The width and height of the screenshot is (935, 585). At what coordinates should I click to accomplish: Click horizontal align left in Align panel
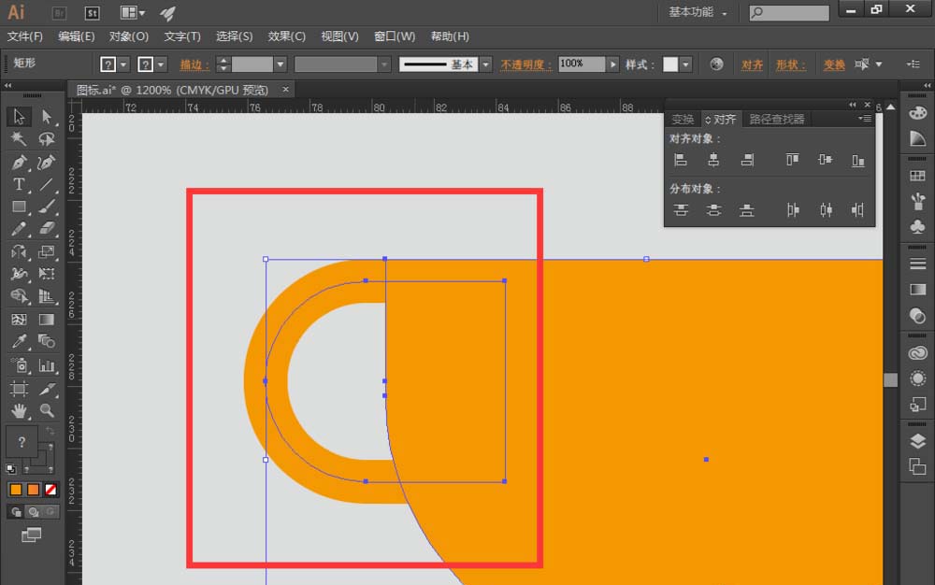pyautogui.click(x=681, y=160)
